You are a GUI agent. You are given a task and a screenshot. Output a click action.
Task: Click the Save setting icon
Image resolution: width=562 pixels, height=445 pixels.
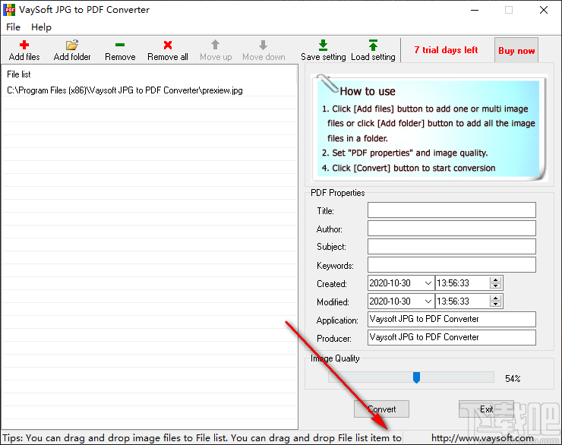pyautogui.click(x=324, y=45)
